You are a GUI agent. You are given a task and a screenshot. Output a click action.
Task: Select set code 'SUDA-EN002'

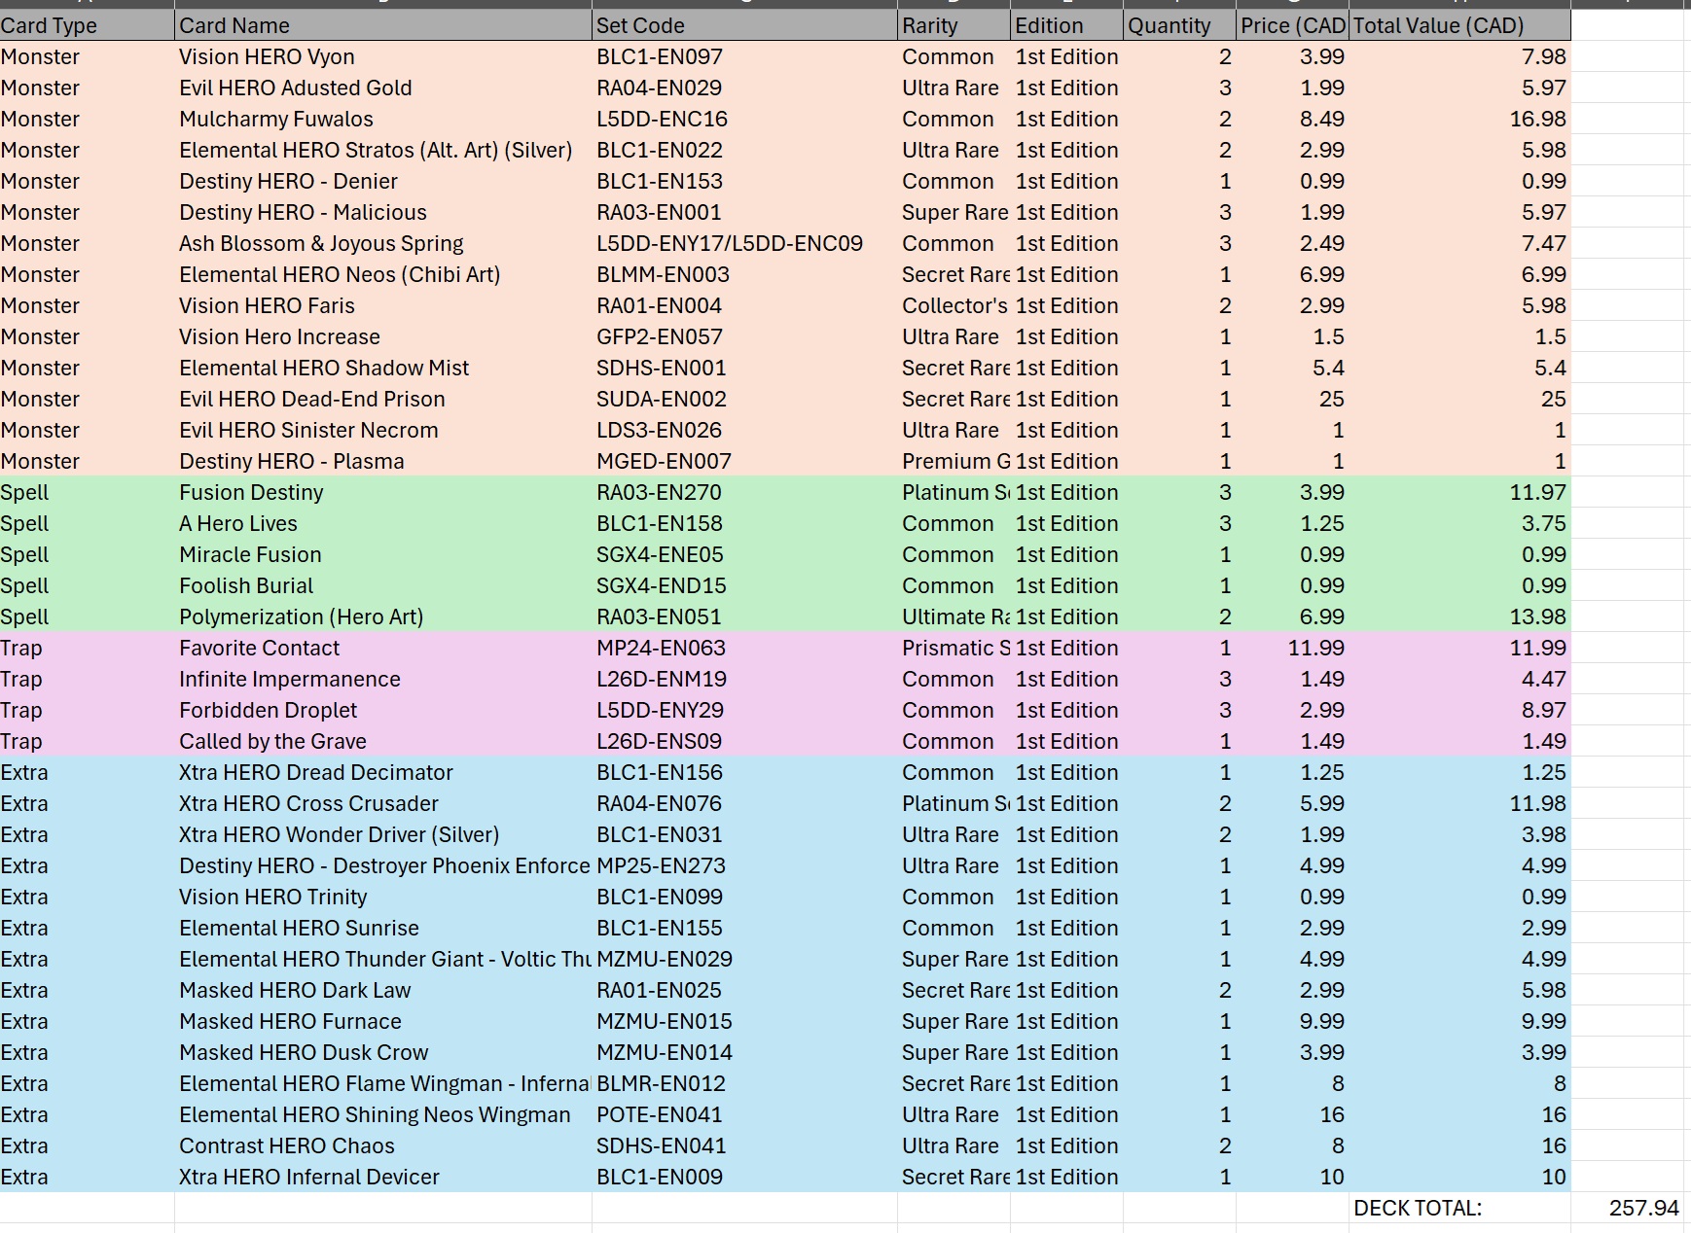coord(744,399)
